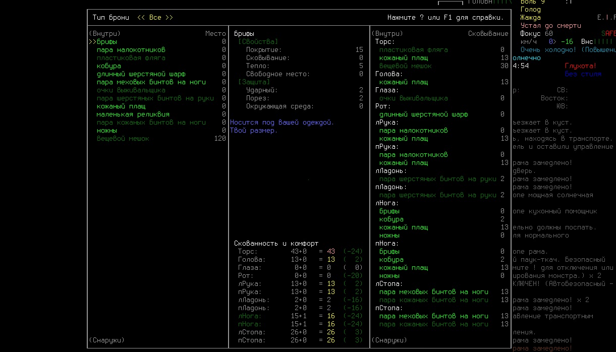Click the >> armor type next arrow
Viewport: 616px width, 352px height.
click(170, 17)
